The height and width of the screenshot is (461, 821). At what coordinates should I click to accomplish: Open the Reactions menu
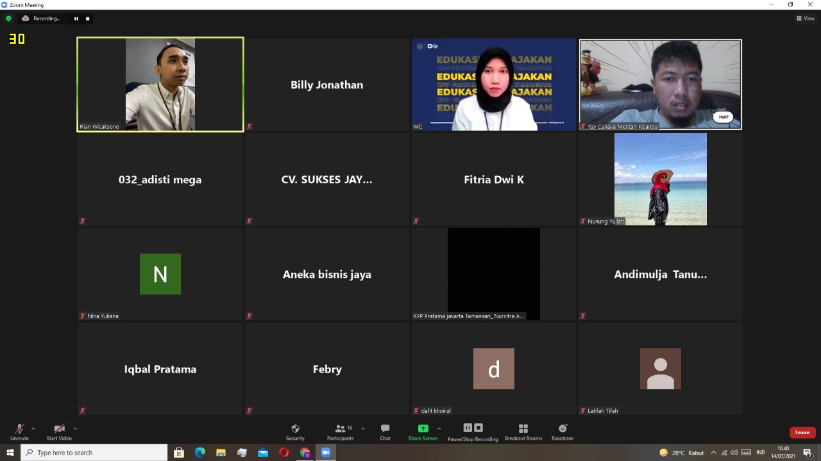(x=563, y=432)
